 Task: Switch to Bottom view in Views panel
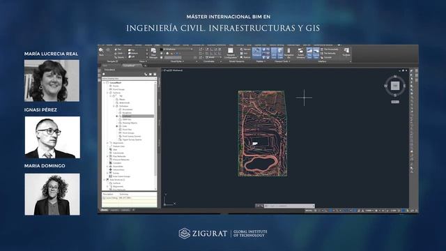(x=133, y=53)
